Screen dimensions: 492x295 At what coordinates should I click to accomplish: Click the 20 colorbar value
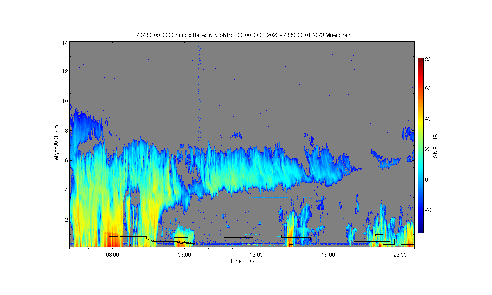[x=428, y=149]
